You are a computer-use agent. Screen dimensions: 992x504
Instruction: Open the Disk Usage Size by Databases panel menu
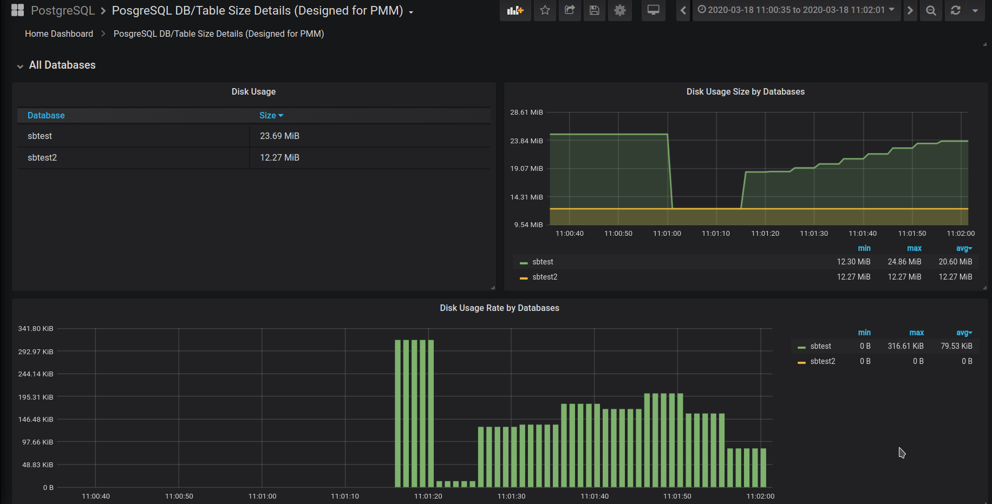tap(745, 92)
